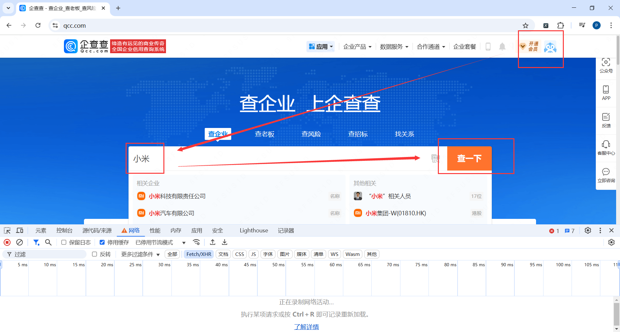This screenshot has height=332, width=620.
Task: Open the 企业套餐 link
Action: [465, 47]
